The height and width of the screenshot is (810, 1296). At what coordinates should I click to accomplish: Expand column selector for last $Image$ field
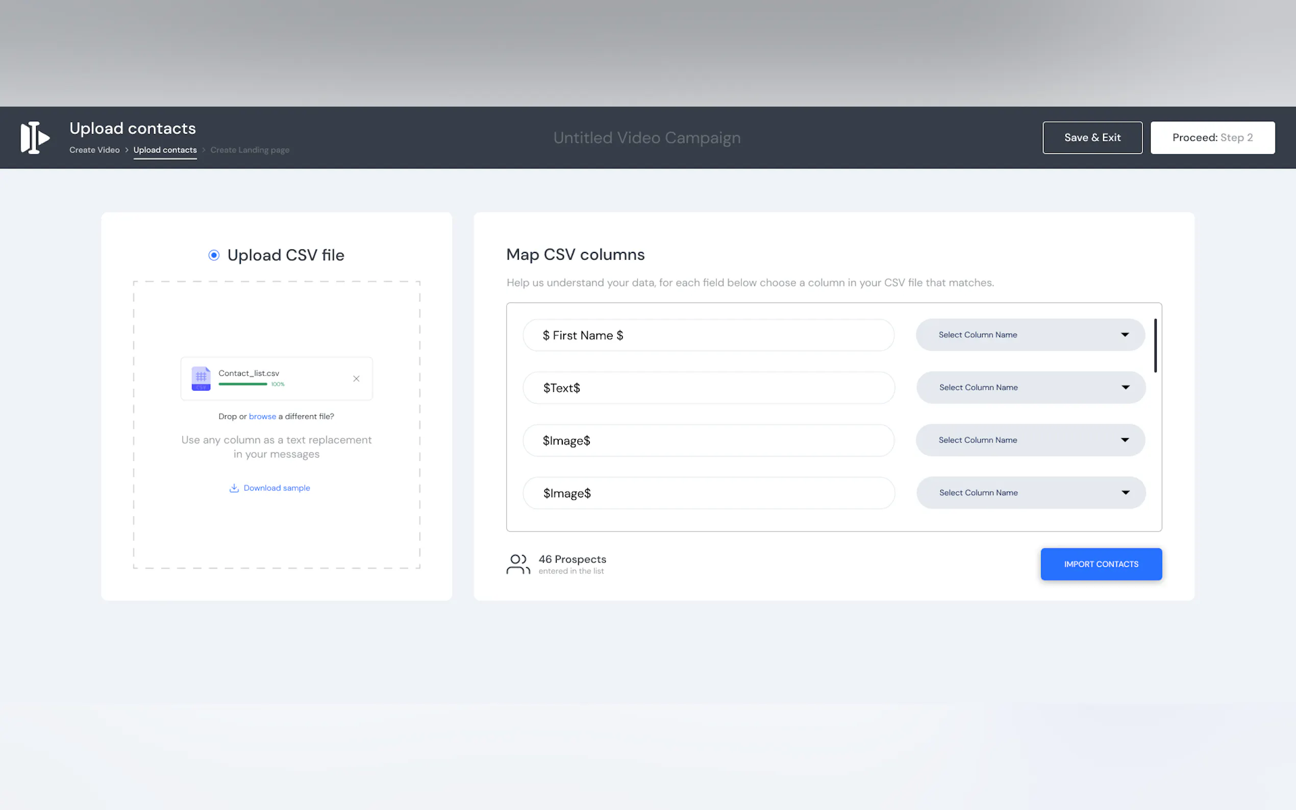[x=1030, y=492]
